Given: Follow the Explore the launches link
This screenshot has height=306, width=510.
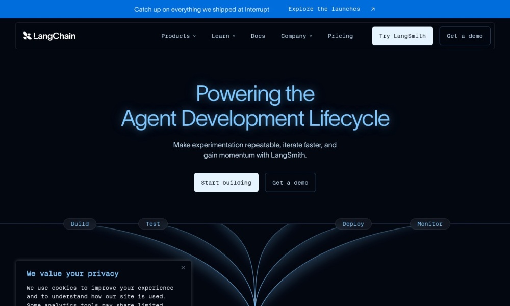Looking at the screenshot, I should click(331, 9).
